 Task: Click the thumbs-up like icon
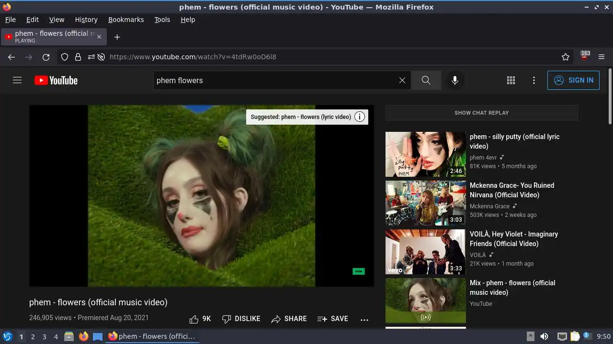pos(194,319)
